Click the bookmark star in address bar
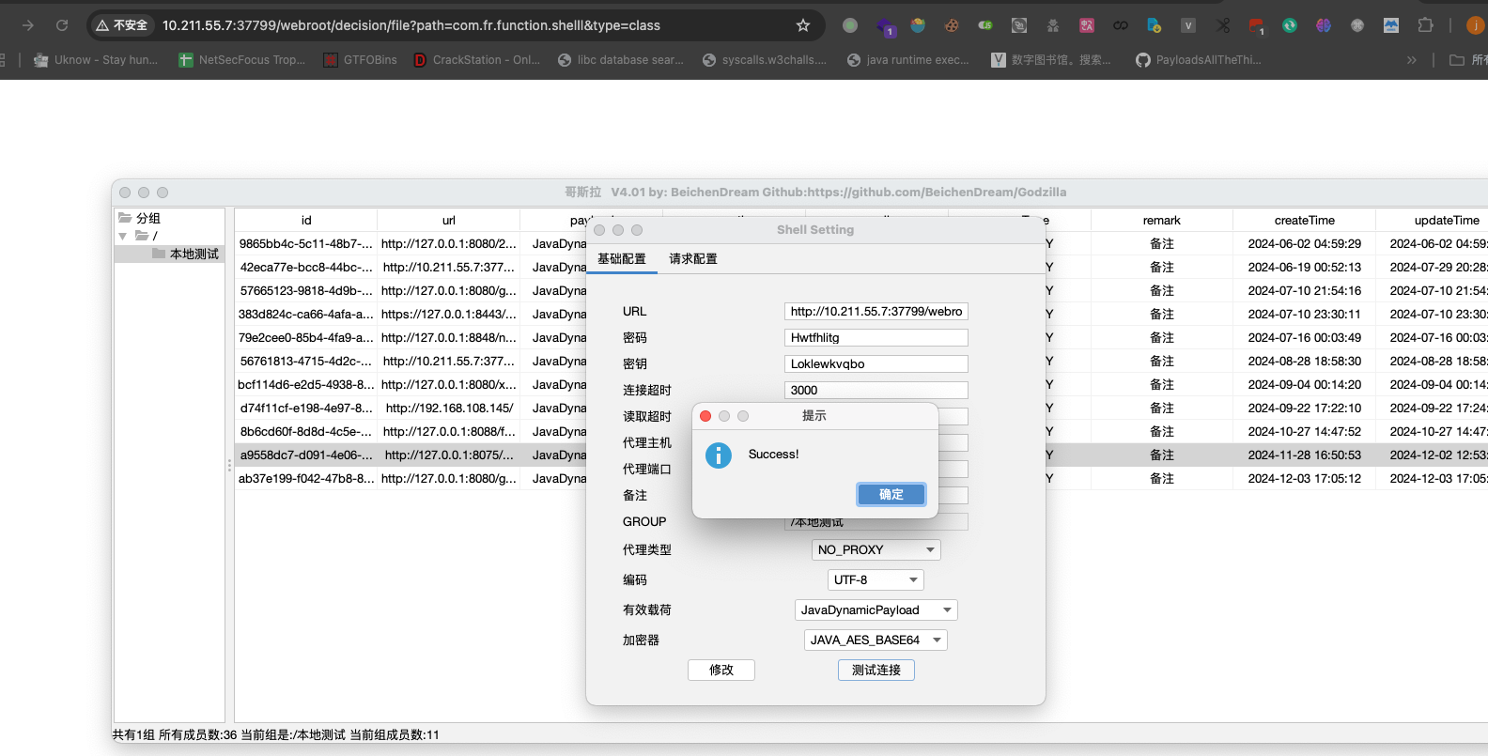The width and height of the screenshot is (1488, 756). pyautogui.click(x=802, y=25)
